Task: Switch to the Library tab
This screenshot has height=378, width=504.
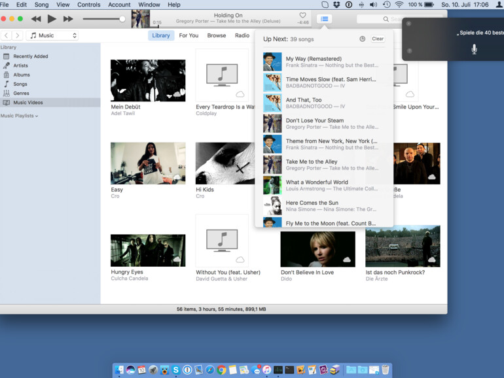Action: click(161, 35)
